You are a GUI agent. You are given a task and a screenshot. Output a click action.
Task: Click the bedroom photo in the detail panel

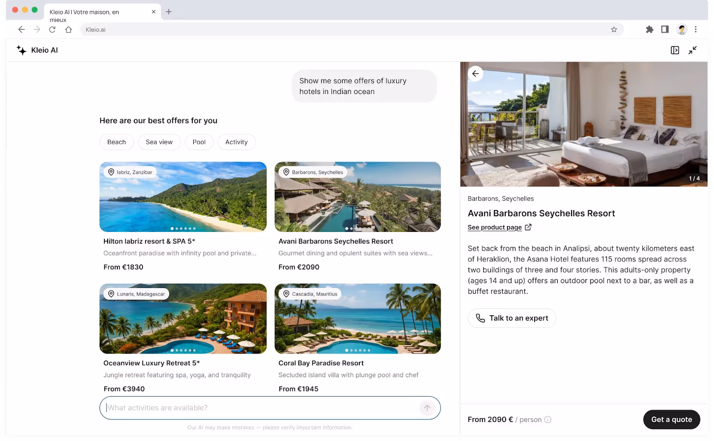tap(584, 124)
